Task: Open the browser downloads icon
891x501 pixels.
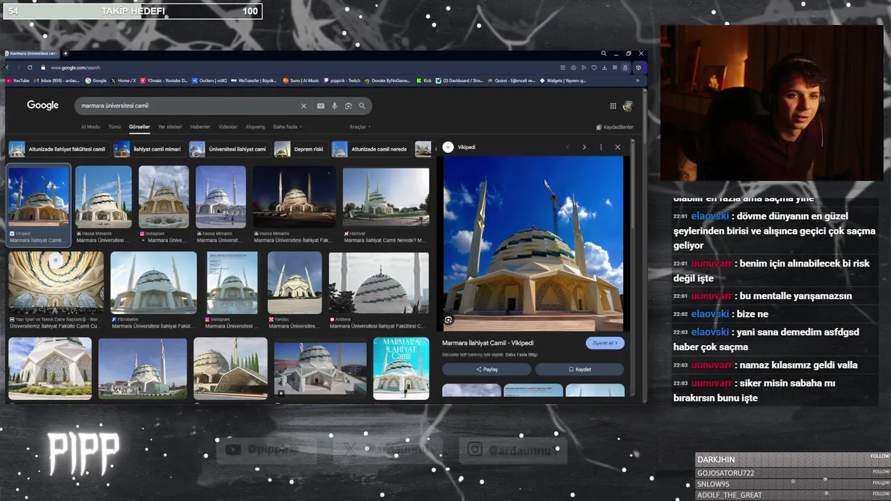Action: click(x=604, y=67)
